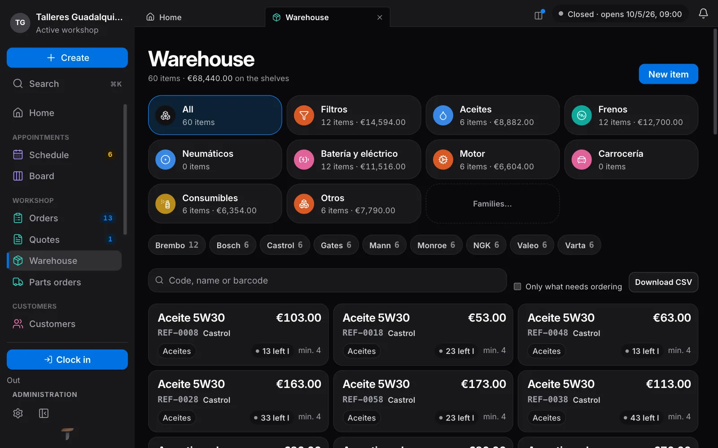Click the Motor engine icon

443,160
